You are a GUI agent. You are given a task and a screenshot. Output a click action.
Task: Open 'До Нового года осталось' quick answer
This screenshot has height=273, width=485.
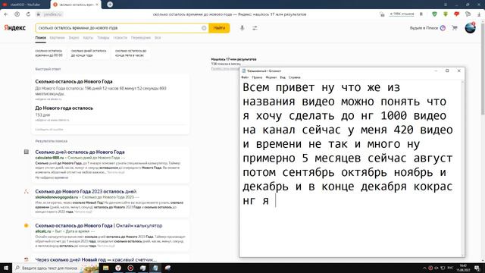pyautogui.click(x=64, y=108)
